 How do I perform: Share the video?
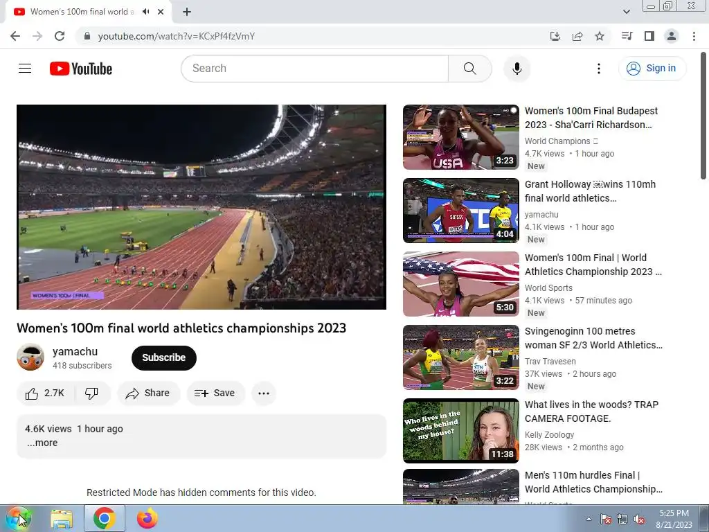(148, 393)
